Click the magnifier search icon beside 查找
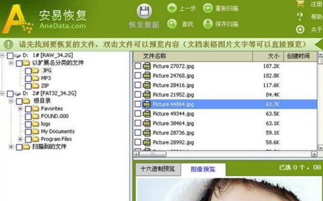The height and width of the screenshot is (201, 323). pos(172,24)
